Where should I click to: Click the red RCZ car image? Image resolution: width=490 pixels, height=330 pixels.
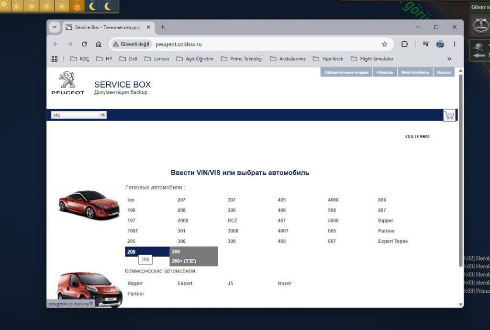point(89,204)
